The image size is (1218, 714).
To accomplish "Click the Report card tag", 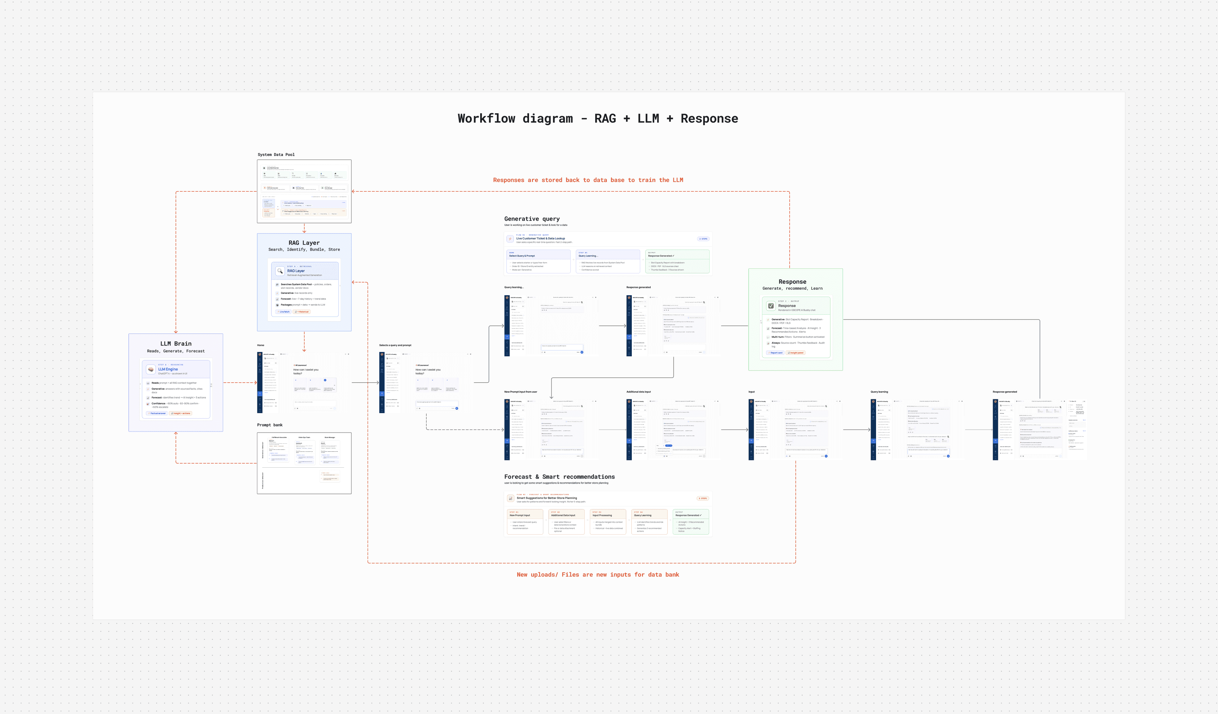I will point(775,353).
